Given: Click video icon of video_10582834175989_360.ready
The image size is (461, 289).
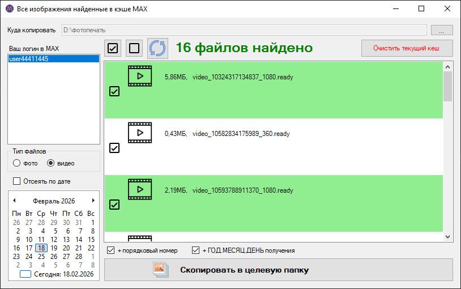Looking at the screenshot, I should (139, 133).
